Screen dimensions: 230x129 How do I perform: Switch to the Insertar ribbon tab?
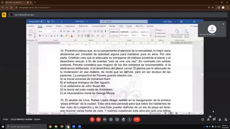49,26
